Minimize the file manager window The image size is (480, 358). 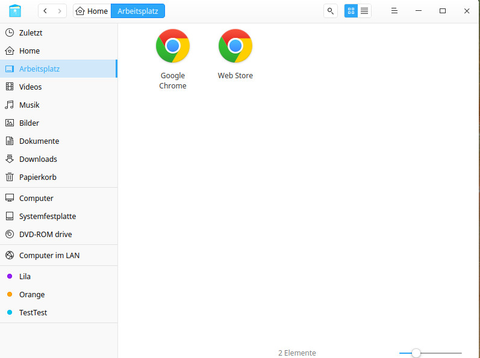coord(419,11)
